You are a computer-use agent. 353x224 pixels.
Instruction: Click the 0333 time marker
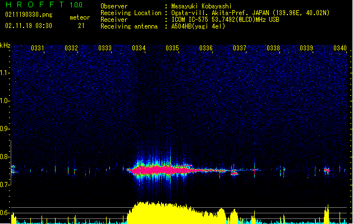[x=105, y=48]
